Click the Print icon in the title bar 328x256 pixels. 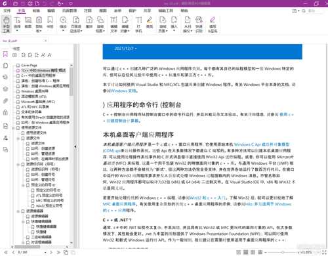coord(30,3)
